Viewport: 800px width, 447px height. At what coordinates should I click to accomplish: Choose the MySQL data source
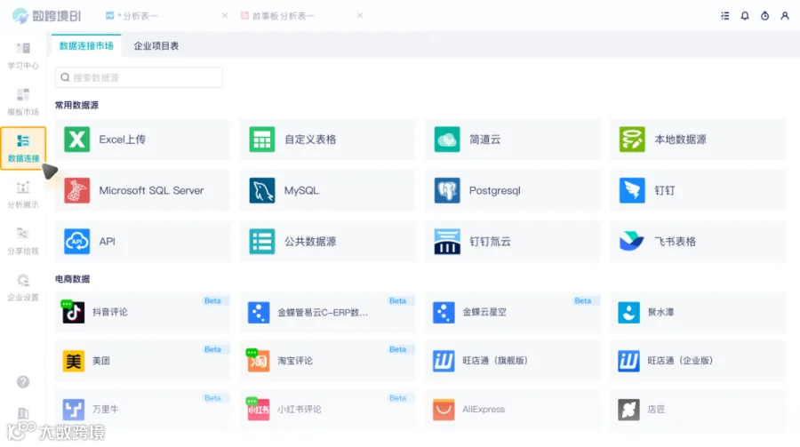327,190
